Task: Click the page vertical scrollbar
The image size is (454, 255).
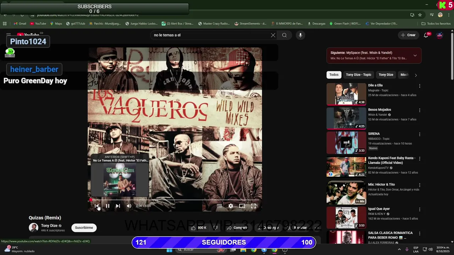Action: point(452,57)
